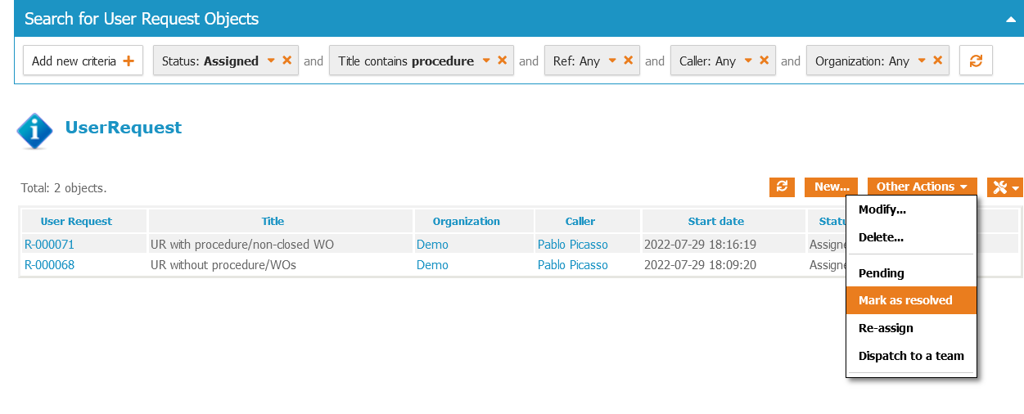Image resolution: width=1024 pixels, height=414 pixels.
Task: Remove the Title contains procedure criterion
Action: coord(502,61)
